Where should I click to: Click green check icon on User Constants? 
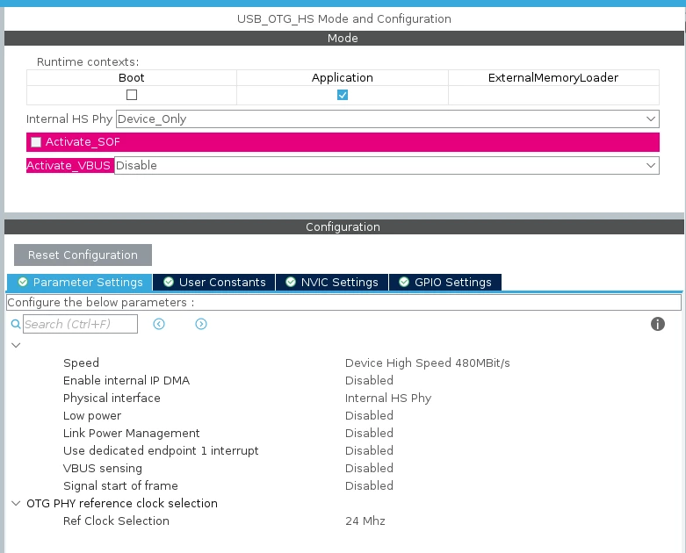(169, 282)
